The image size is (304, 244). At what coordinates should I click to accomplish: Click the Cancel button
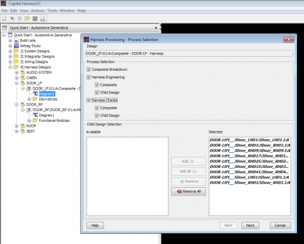280,225
